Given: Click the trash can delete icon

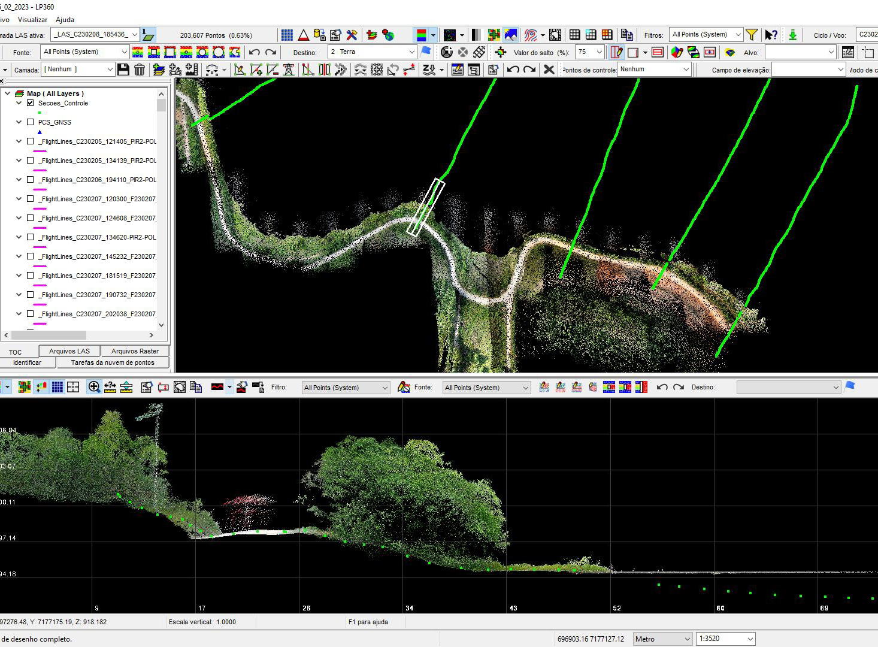Looking at the screenshot, I should (140, 70).
